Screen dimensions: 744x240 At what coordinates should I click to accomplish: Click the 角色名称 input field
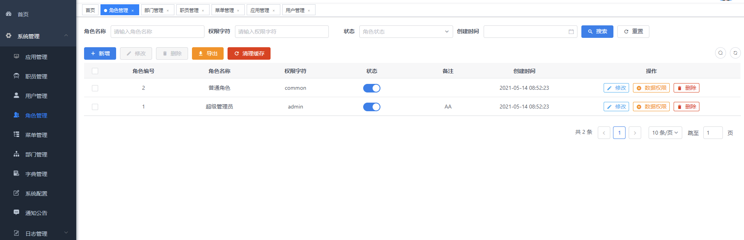pyautogui.click(x=157, y=32)
